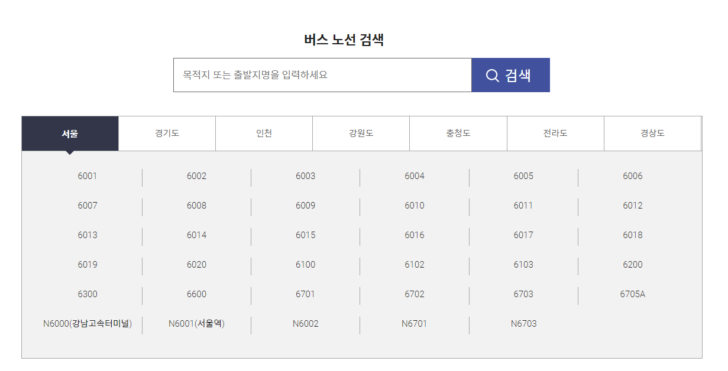This screenshot has height=371, width=728.
Task: Open bus route 6100
Action: point(305,265)
